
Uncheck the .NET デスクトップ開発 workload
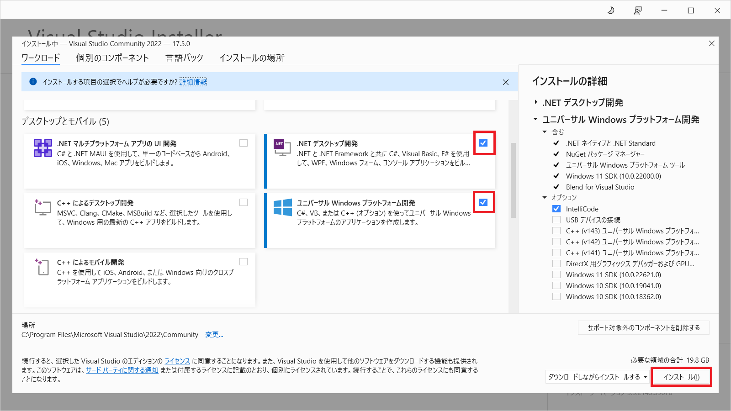point(483,143)
